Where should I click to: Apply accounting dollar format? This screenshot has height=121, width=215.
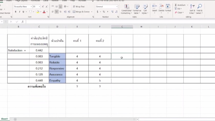tap(97, 12)
